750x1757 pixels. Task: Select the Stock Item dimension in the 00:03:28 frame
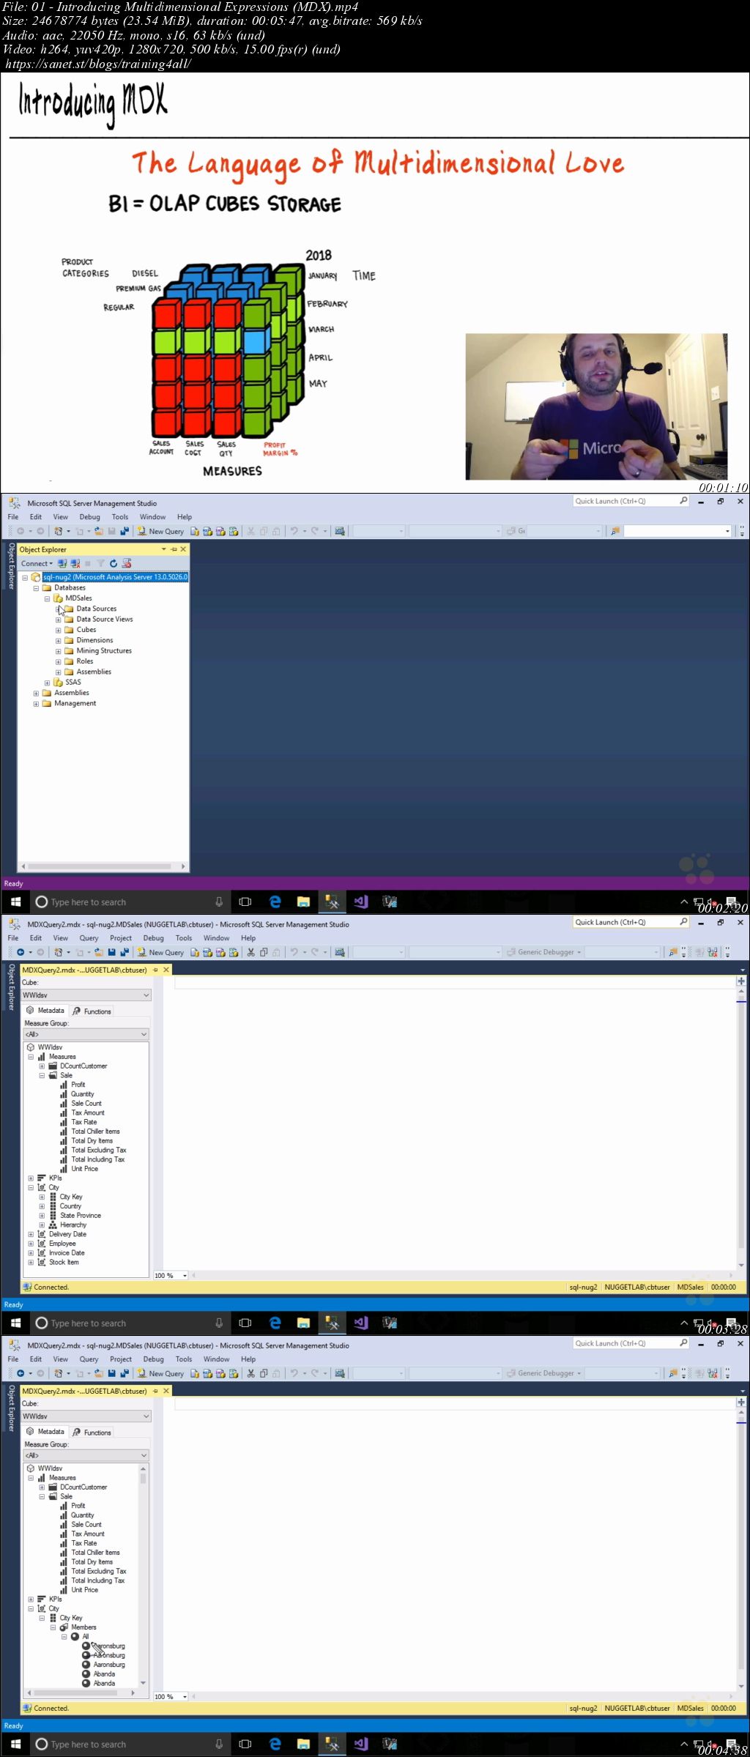coord(64,1263)
